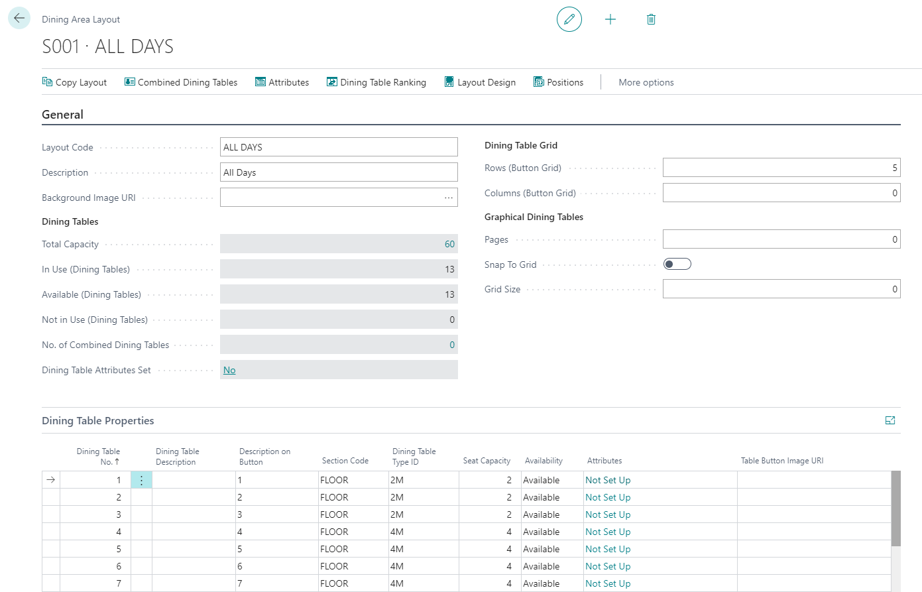Viewport: 922px width, 592px height.
Task: Open the Positions action
Action: point(559,82)
